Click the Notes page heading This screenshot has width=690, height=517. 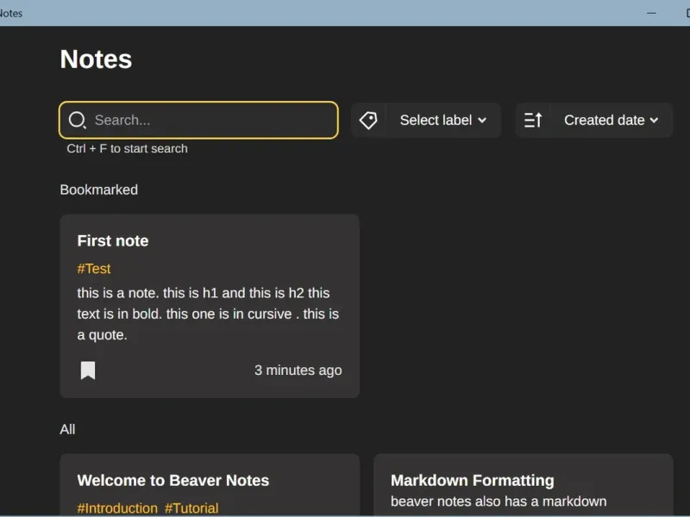[x=96, y=59]
